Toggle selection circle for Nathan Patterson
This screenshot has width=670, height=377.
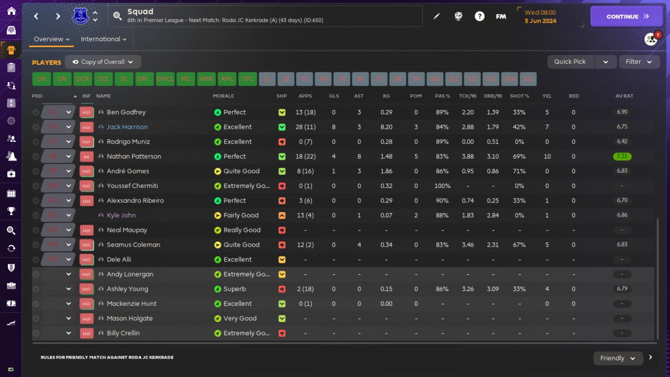point(36,157)
